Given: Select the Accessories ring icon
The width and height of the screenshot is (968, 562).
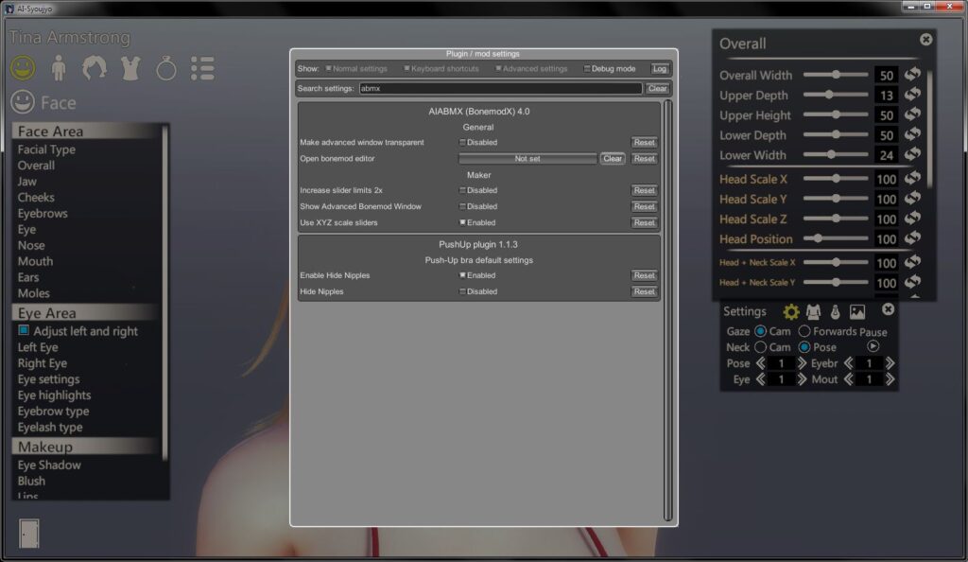Looking at the screenshot, I should click(166, 68).
